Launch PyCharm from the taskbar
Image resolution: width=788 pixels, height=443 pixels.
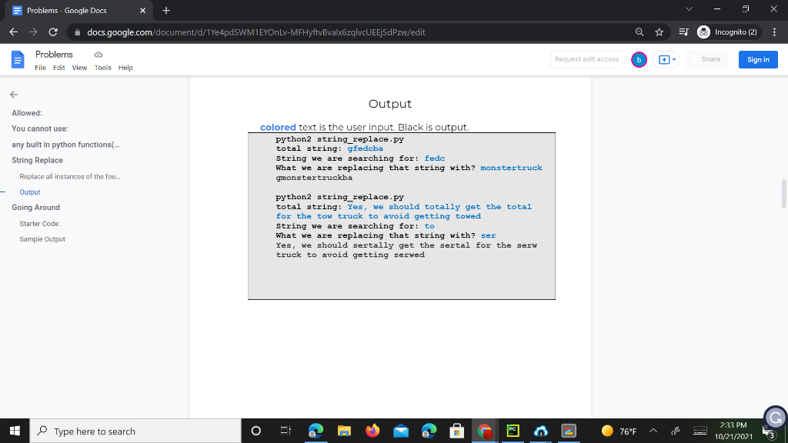click(x=513, y=431)
